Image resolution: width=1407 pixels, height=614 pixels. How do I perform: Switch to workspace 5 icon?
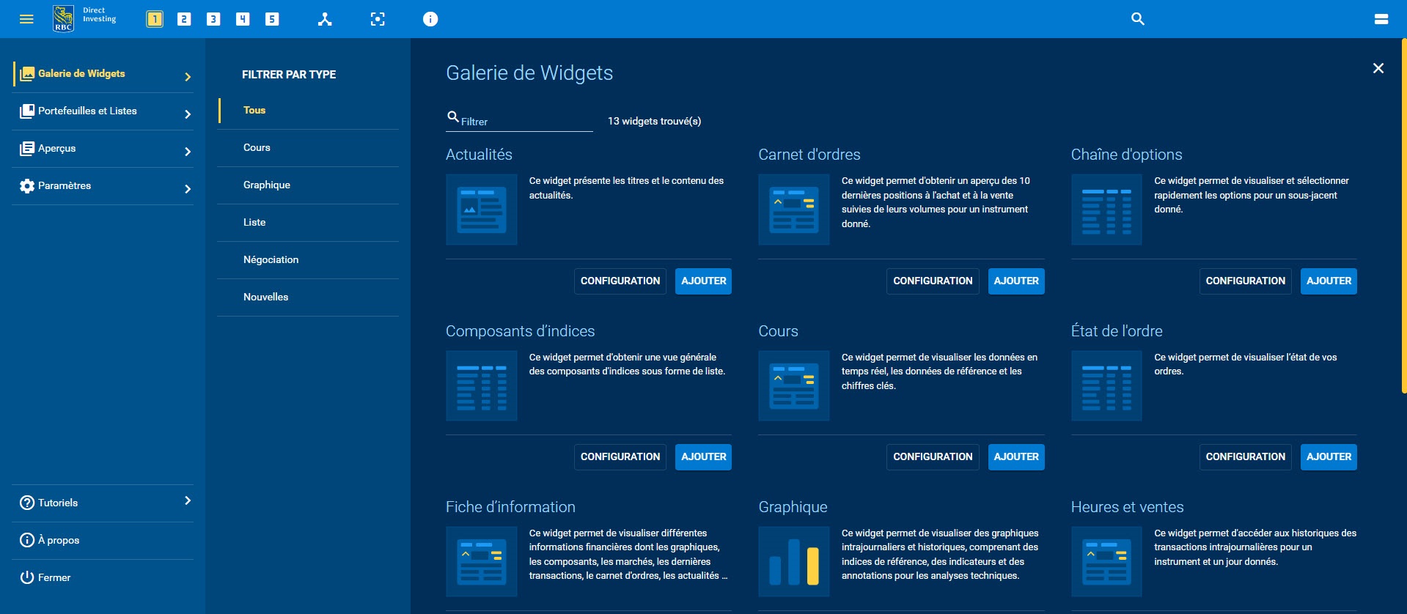click(272, 19)
